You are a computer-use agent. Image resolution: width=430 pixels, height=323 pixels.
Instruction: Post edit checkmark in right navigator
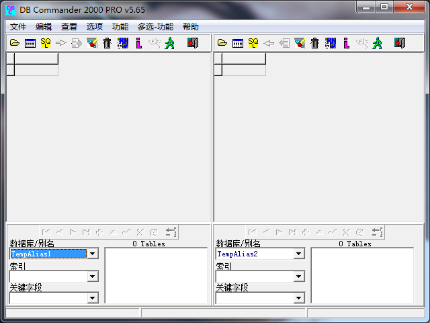pyautogui.click(x=333, y=232)
